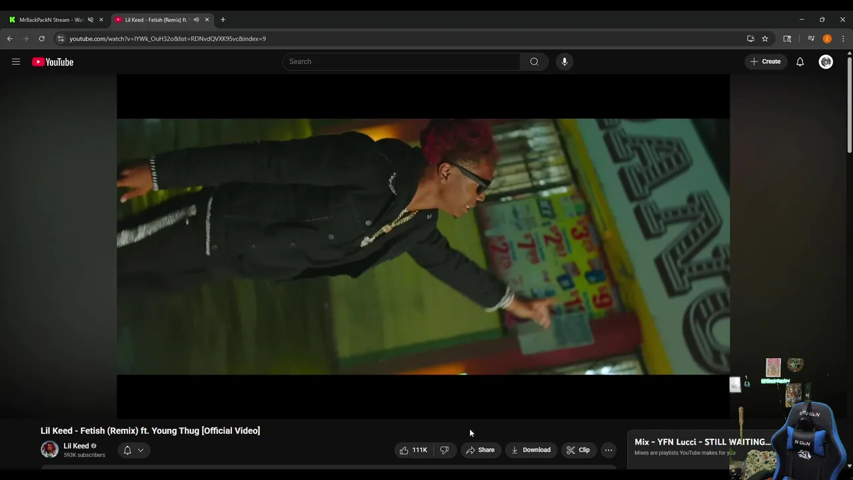Screen dimensions: 853x480
Task: Open the Lil Keed channel avatar
Action: pos(49,449)
